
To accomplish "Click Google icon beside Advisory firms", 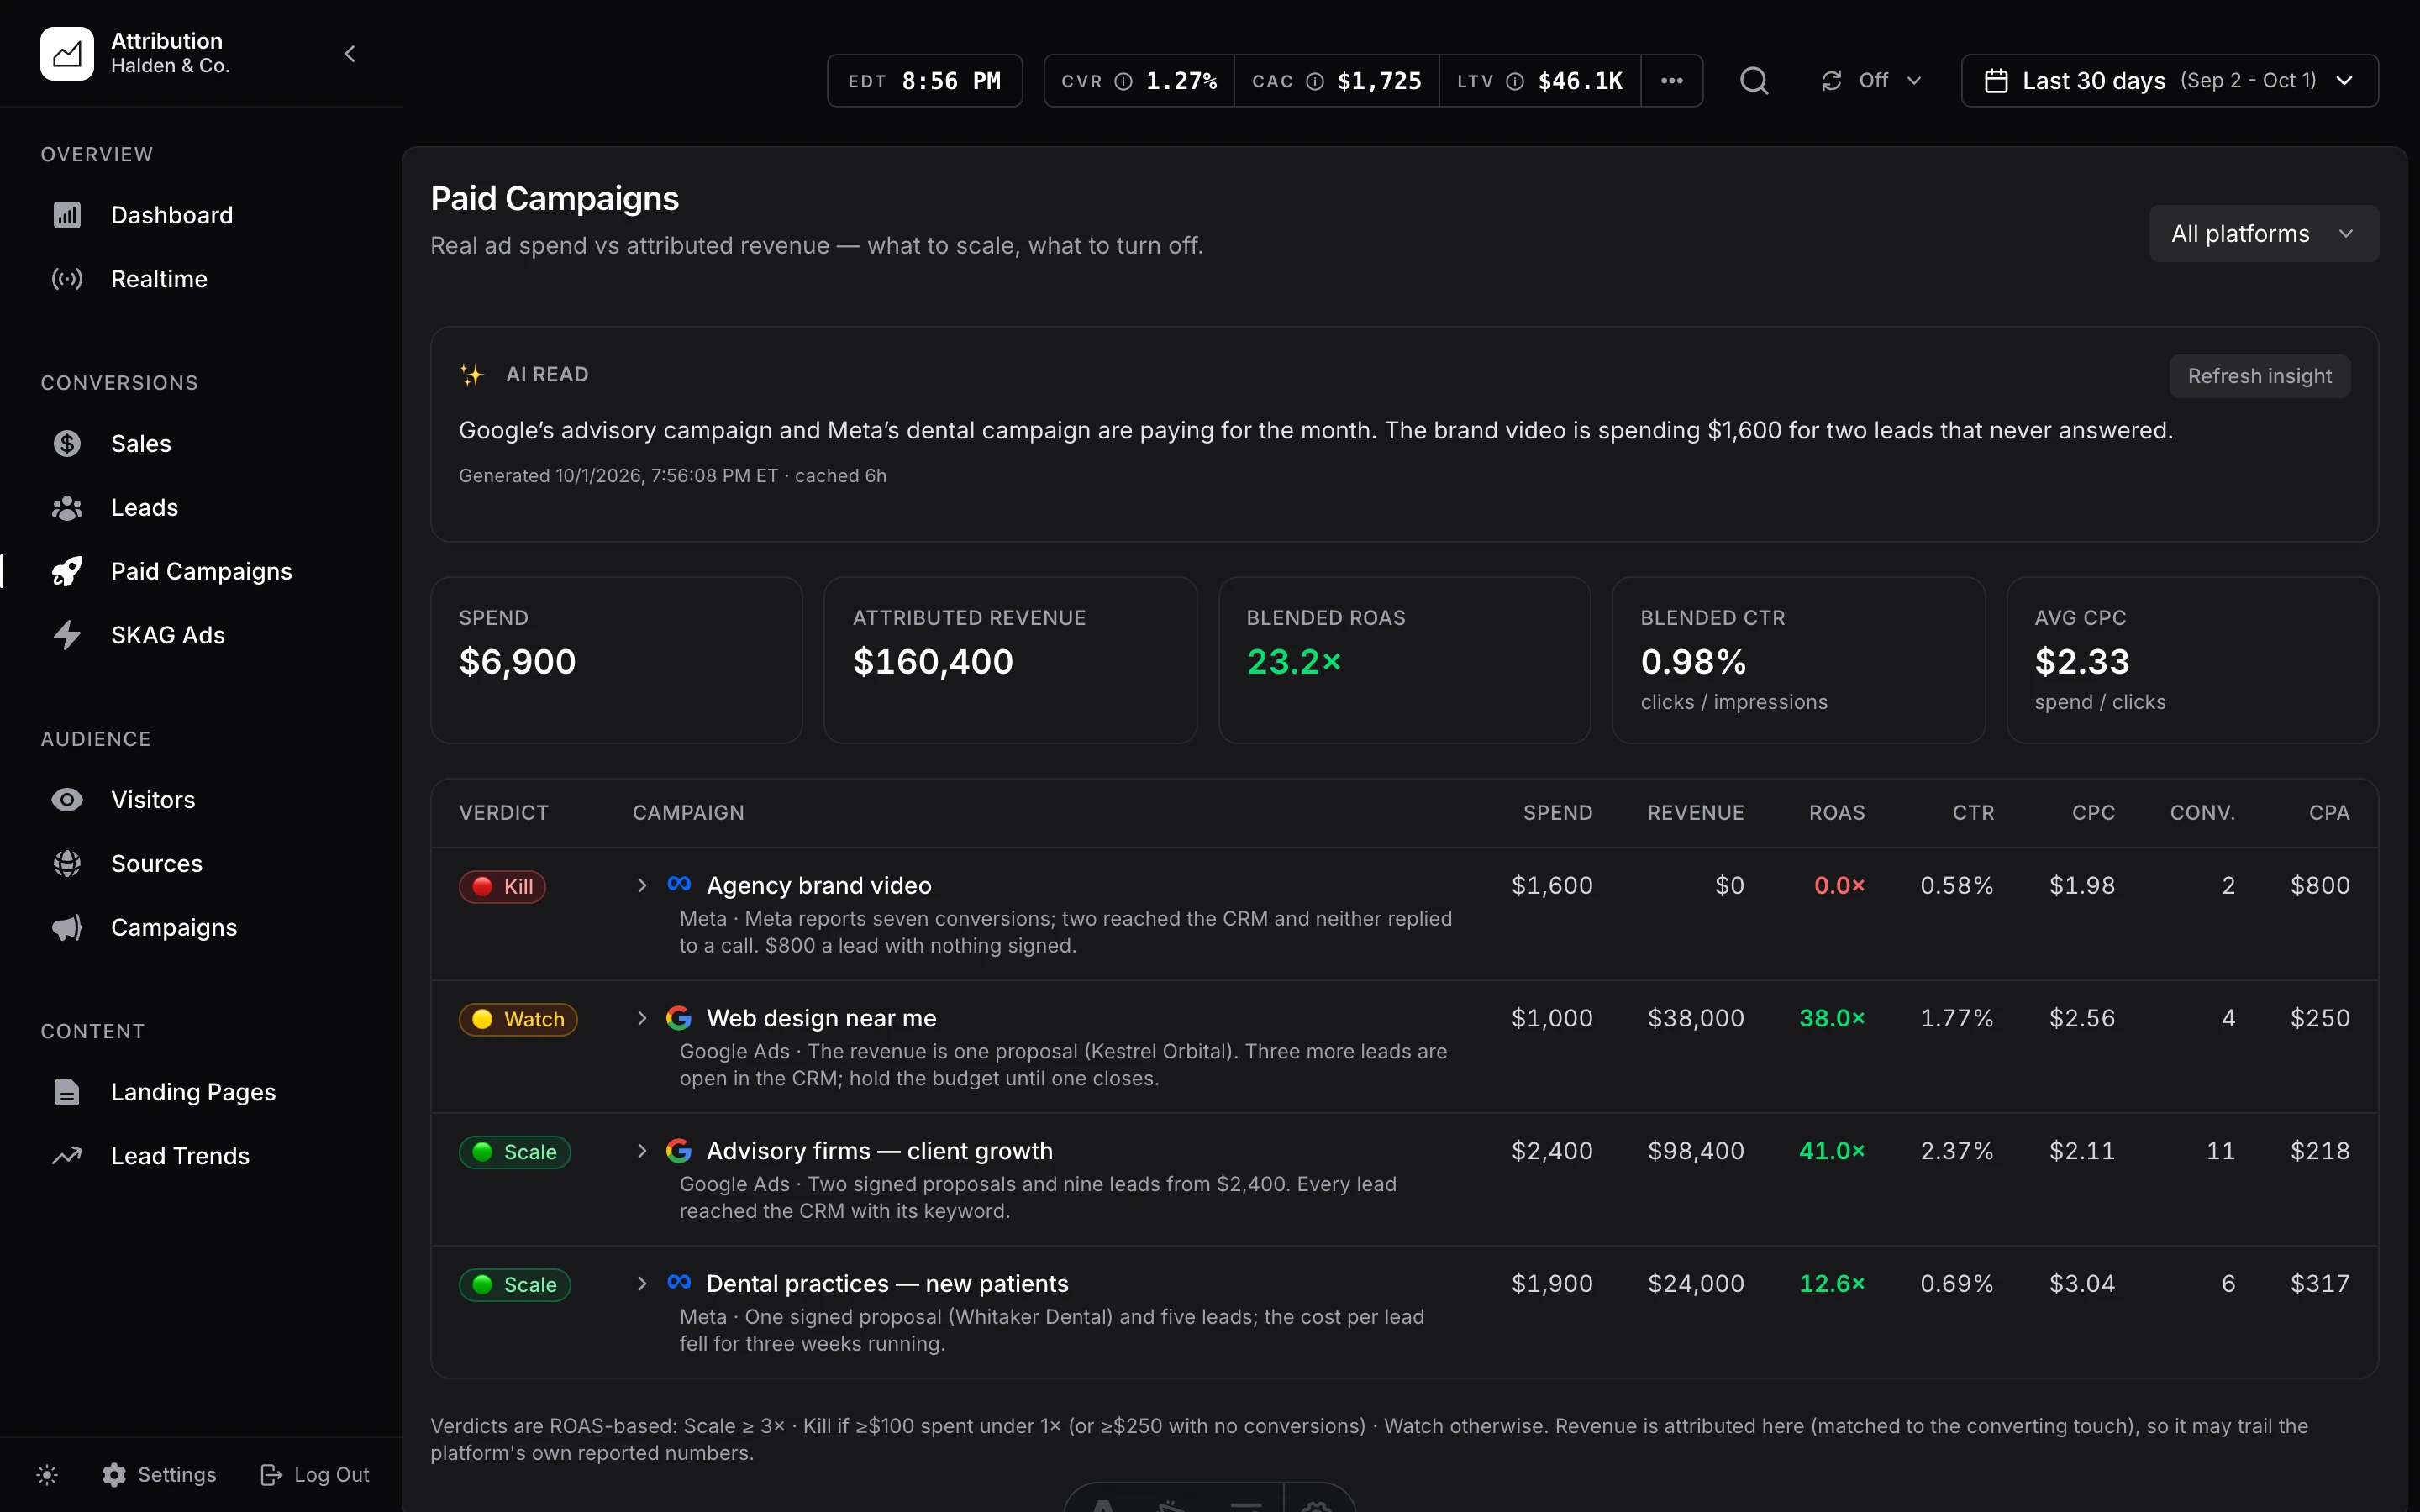I will pos(679,1151).
